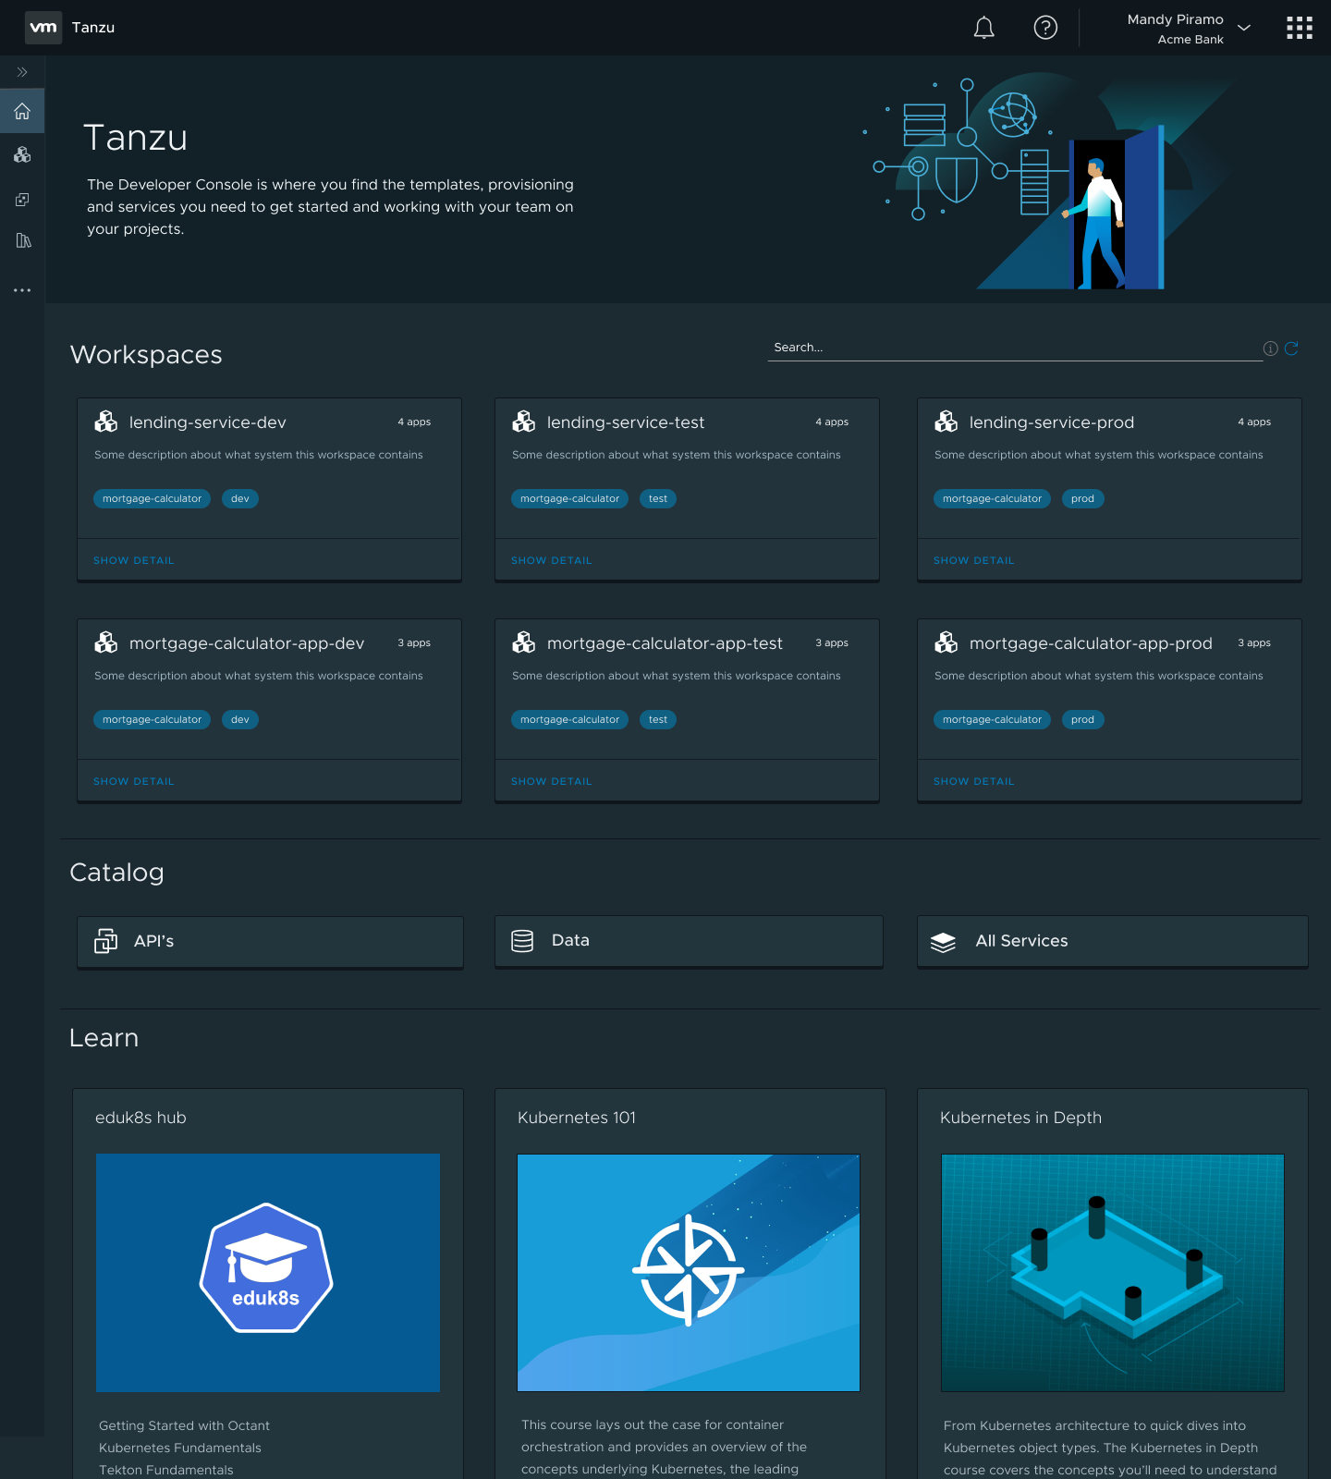Click the lending-service-dev cubes icon
This screenshot has width=1331, height=1479.
tap(106, 422)
